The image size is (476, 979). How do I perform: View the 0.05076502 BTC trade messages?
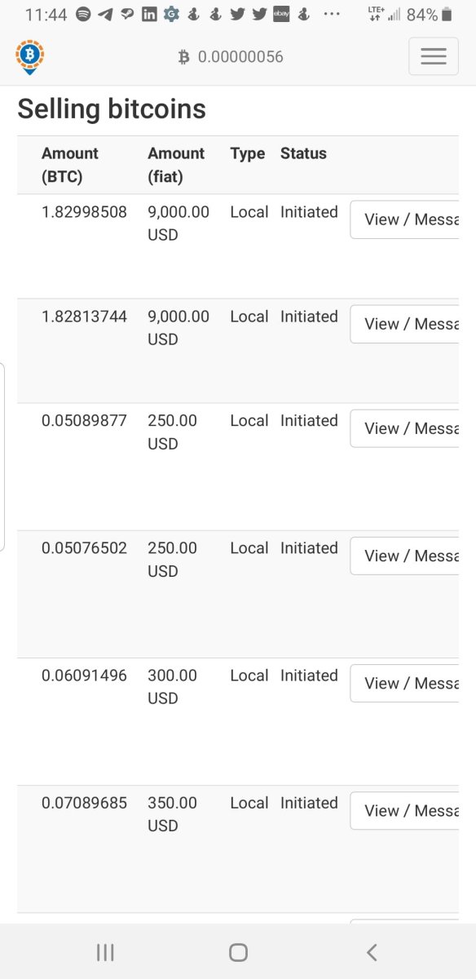tap(405, 556)
